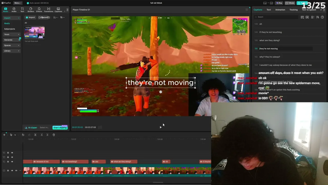Click the auto captions CC icon
This screenshot has height=185, width=328.
click(x=302, y=17)
